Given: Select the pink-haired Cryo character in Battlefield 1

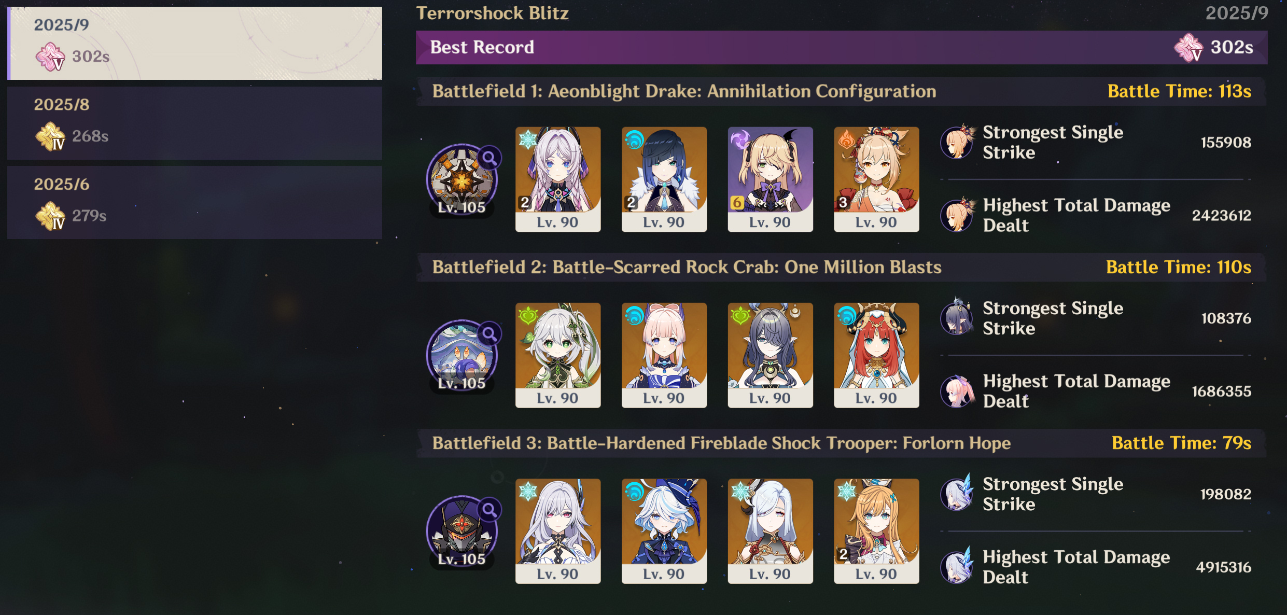Looking at the screenshot, I should point(558,179).
